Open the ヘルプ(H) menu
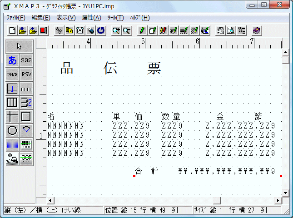 140,18
